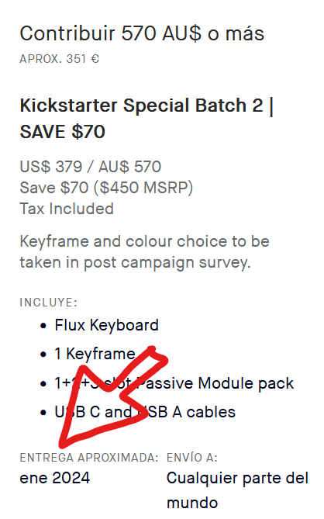Click the 'INCLUYE:' label
Image resolution: width=324 pixels, height=519 pixels.
[49, 303]
